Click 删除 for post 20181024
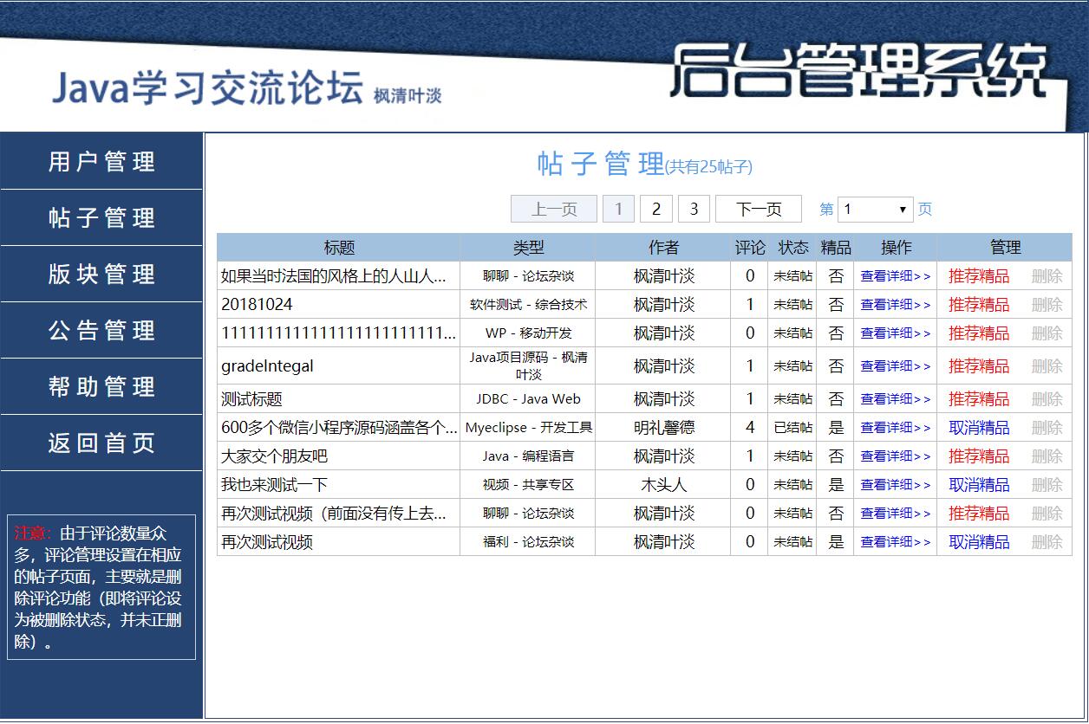 pos(1047,305)
